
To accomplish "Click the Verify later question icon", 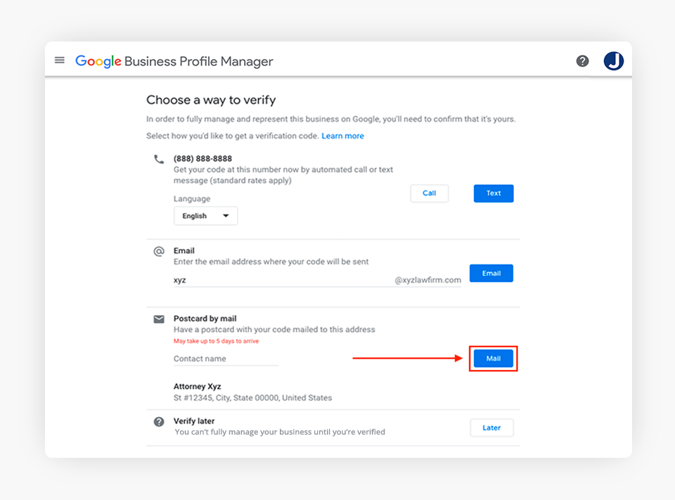I will click(159, 422).
